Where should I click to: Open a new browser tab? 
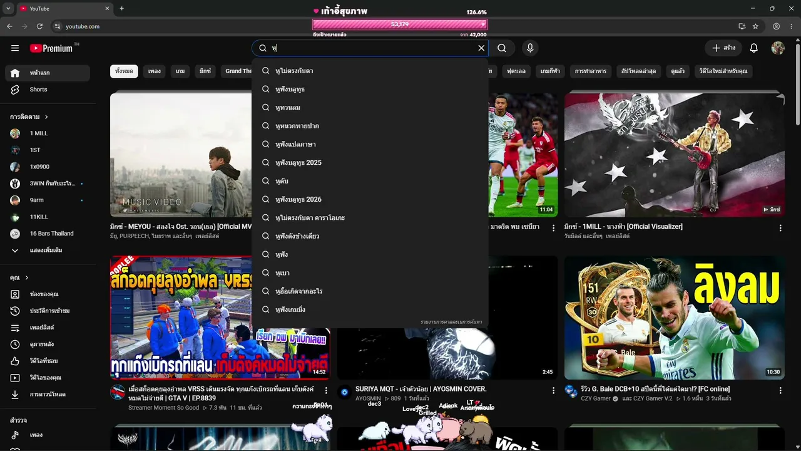point(122,9)
